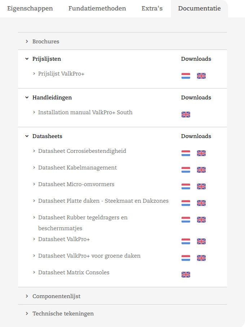The height and width of the screenshot is (327, 245).
Task: Download English version of Prijslijst ValkPro+
Action: click(x=201, y=76)
